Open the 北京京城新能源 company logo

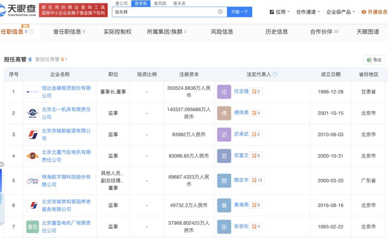[x=32, y=135]
